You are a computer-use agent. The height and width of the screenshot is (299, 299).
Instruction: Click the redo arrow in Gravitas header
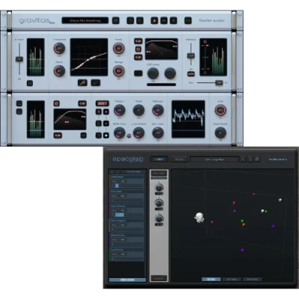click(x=140, y=20)
